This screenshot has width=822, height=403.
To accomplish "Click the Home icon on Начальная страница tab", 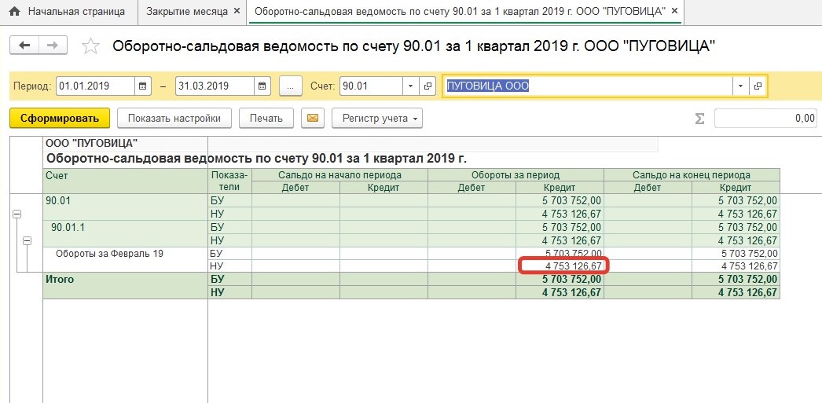I will 14,12.
